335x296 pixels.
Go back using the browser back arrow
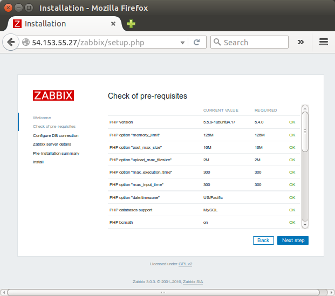click(11, 42)
